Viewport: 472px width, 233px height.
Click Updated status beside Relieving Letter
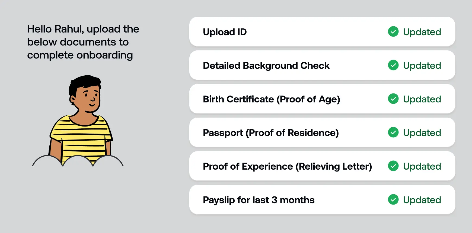422,166
